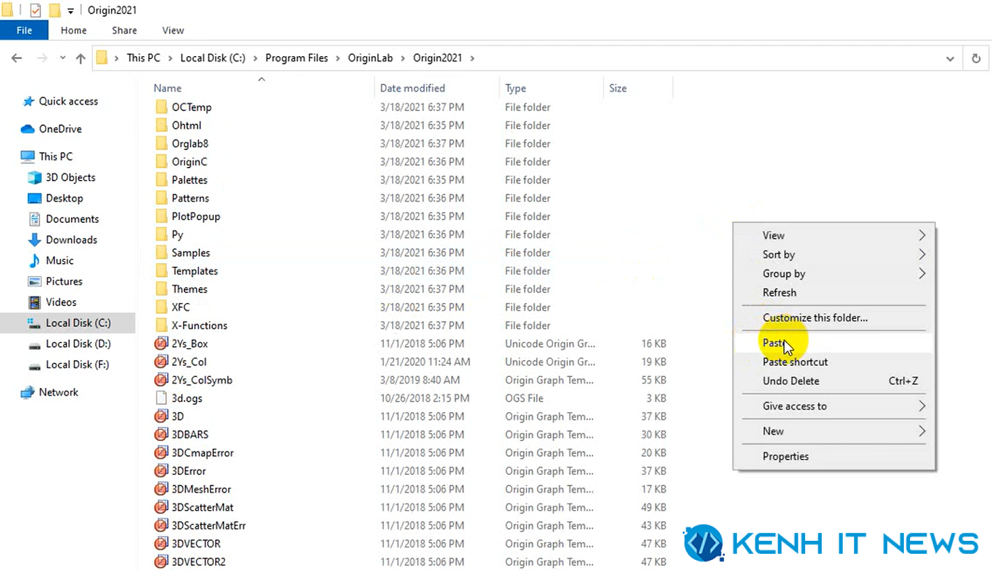Click the Up one level arrow
992x571 pixels.
(81, 58)
